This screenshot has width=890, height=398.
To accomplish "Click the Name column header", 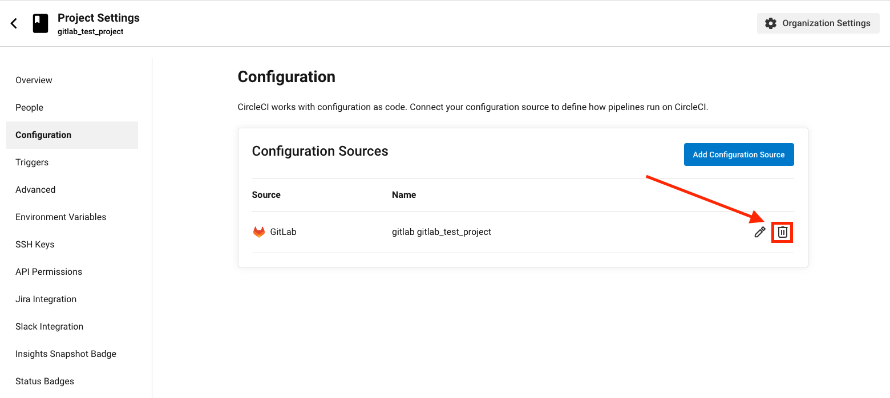I will (404, 195).
